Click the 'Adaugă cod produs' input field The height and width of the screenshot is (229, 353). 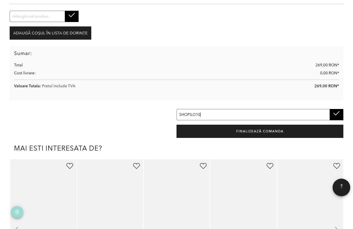coord(37,16)
